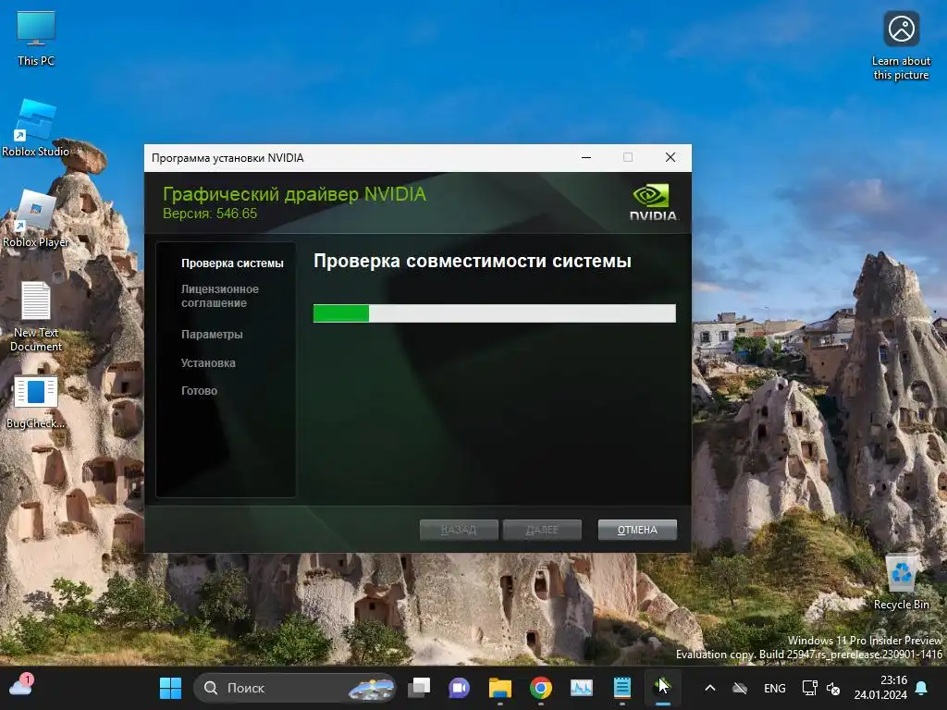
Task: Open clock showing 23:16 24.01.2024
Action: 880,688
